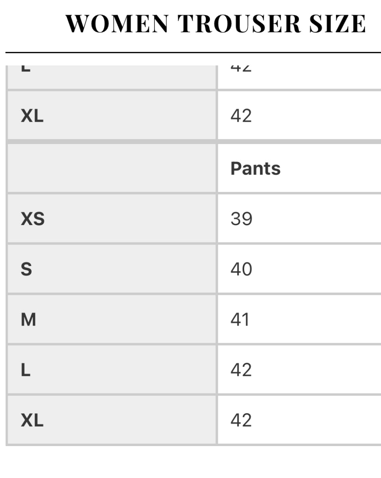The image size is (381, 478).
Task: Click the Pants column header
Action: (x=255, y=168)
